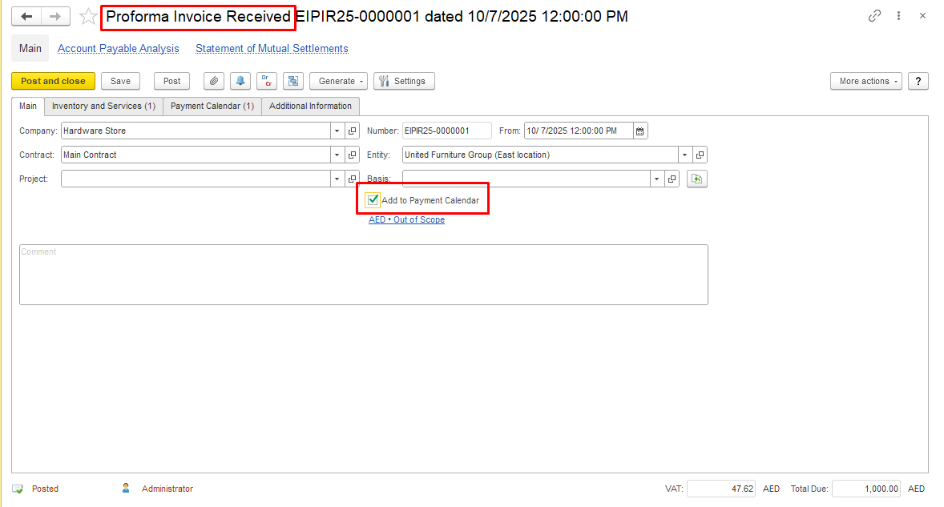Screen dimensions: 944x507
Task: Show Dr/Cr accounting entries icon
Action: tap(267, 81)
